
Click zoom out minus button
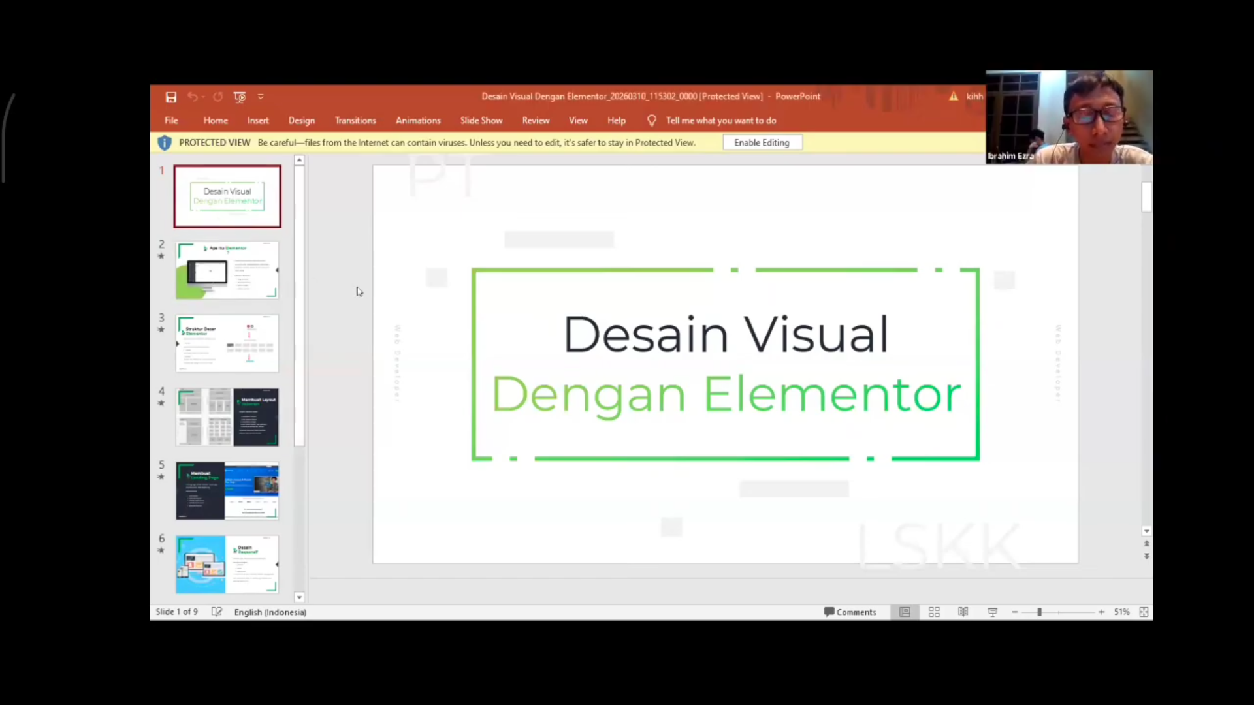coord(1015,612)
